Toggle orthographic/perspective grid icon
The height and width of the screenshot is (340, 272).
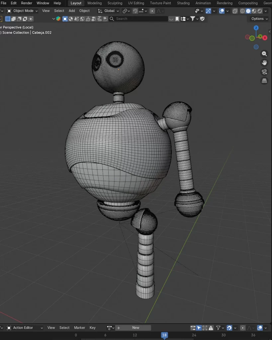pos(264,81)
